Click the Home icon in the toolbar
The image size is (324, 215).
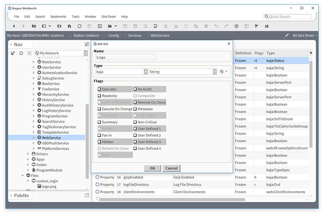tap(69, 26)
